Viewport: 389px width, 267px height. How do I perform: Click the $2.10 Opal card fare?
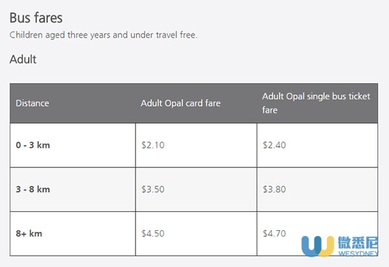click(153, 145)
